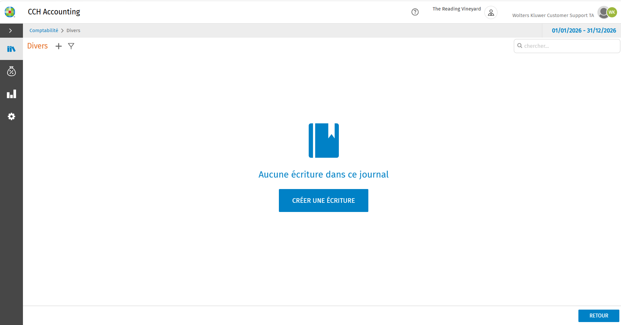The image size is (621, 325).
Task: Add a new entry with plus icon
Action: tap(59, 46)
